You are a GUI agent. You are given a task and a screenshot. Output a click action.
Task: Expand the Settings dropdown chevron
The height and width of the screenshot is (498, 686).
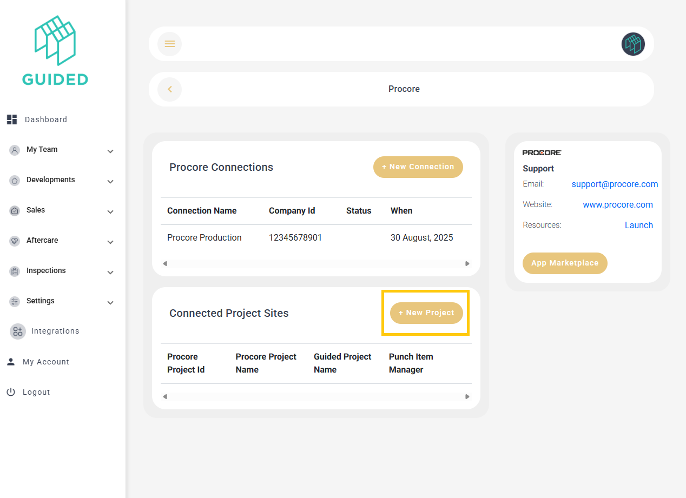tap(110, 303)
